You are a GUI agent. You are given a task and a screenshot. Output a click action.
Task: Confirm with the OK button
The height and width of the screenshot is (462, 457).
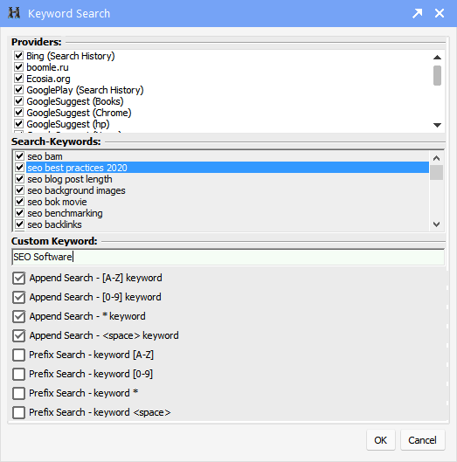[381, 440]
